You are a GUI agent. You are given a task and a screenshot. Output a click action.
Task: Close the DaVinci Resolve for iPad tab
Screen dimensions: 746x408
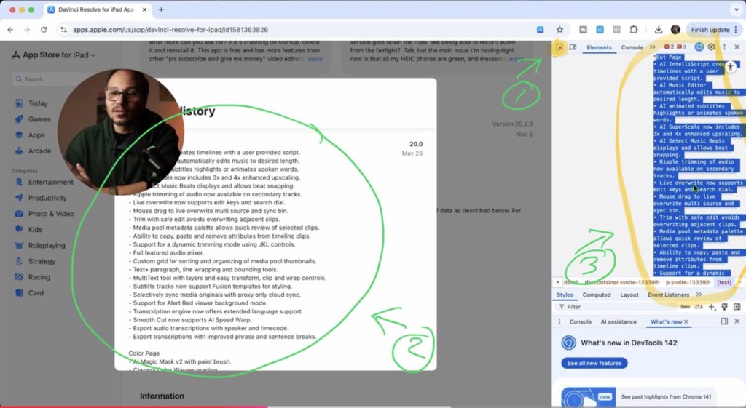(x=145, y=9)
